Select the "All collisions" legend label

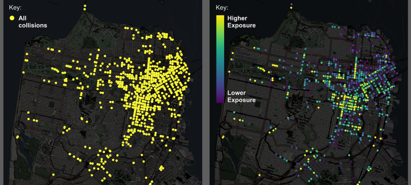[x=33, y=22]
